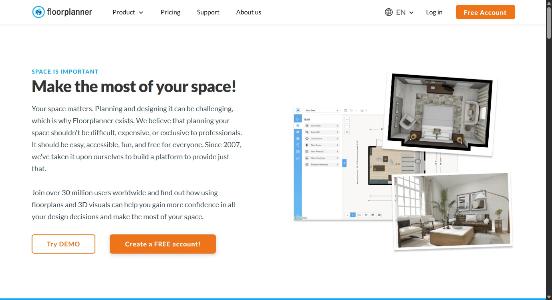Click the 3D living room render thumbnail
Image resolution: width=552 pixels, height=300 pixels.
[x=453, y=211]
